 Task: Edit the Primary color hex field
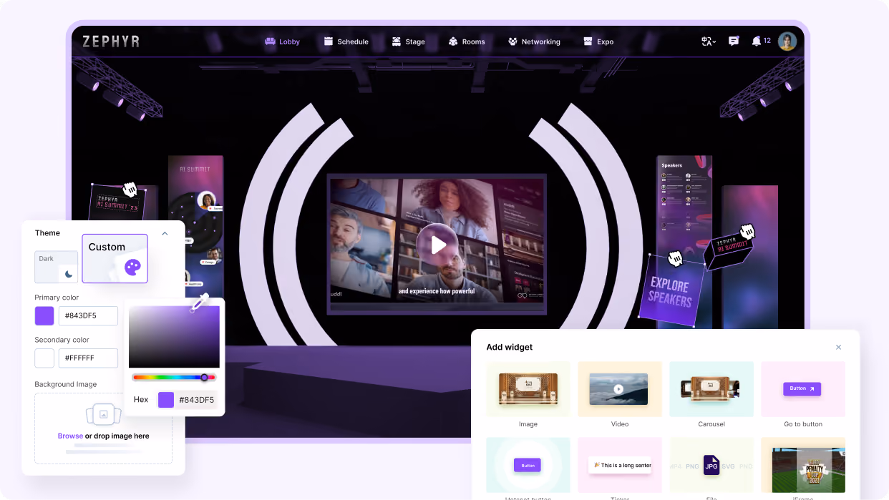coord(88,315)
